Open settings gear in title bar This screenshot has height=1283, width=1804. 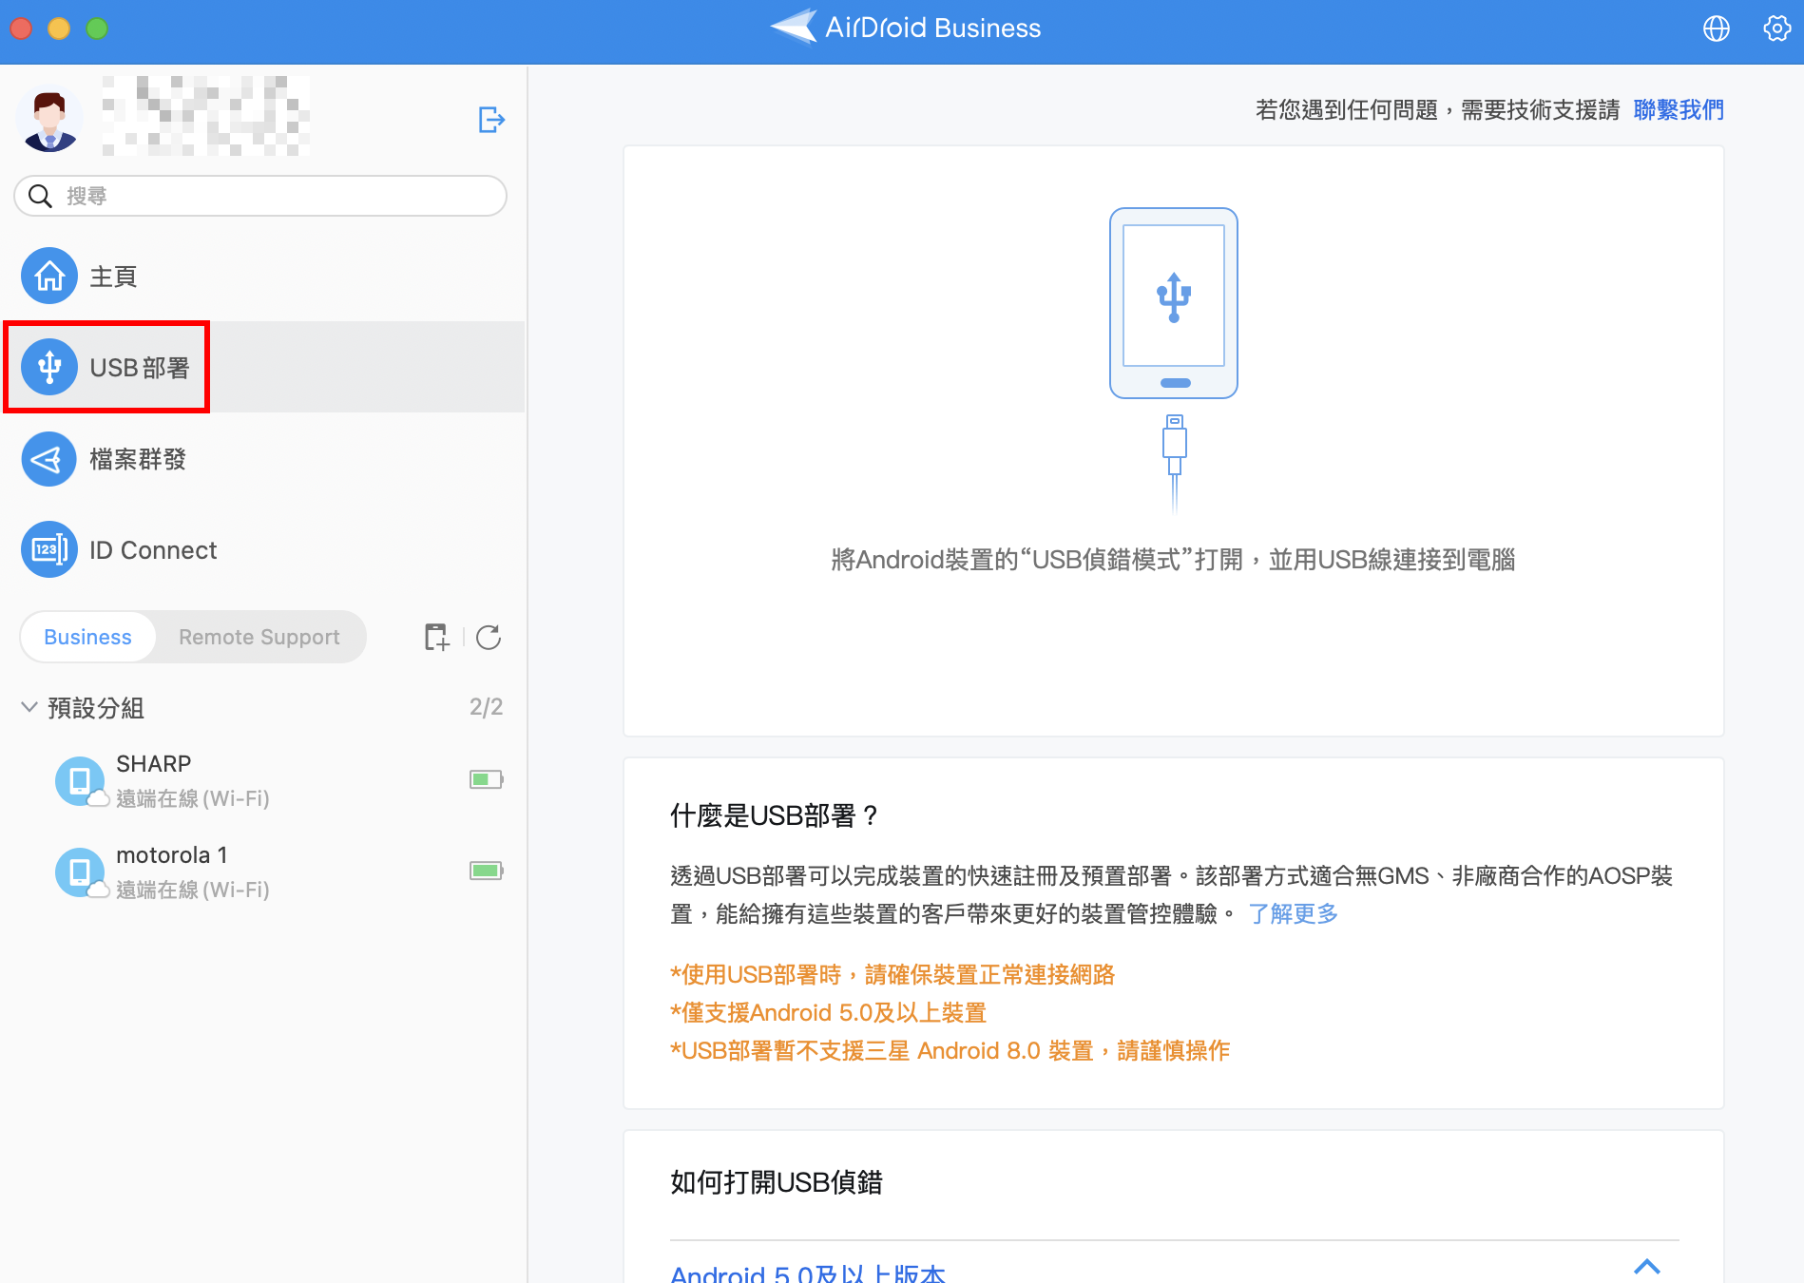1777,29
